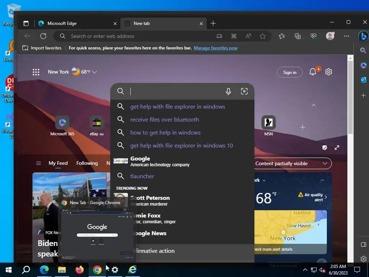This screenshot has width=369, height=277.
Task: Open File Explorer from the taskbar
Action: 62,270
